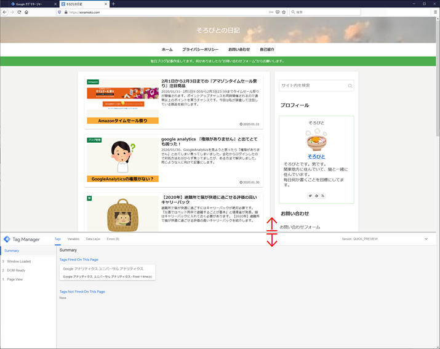Screen dimensions: 440x349
Task: Switch to the Variables tab
Action: (x=73, y=239)
